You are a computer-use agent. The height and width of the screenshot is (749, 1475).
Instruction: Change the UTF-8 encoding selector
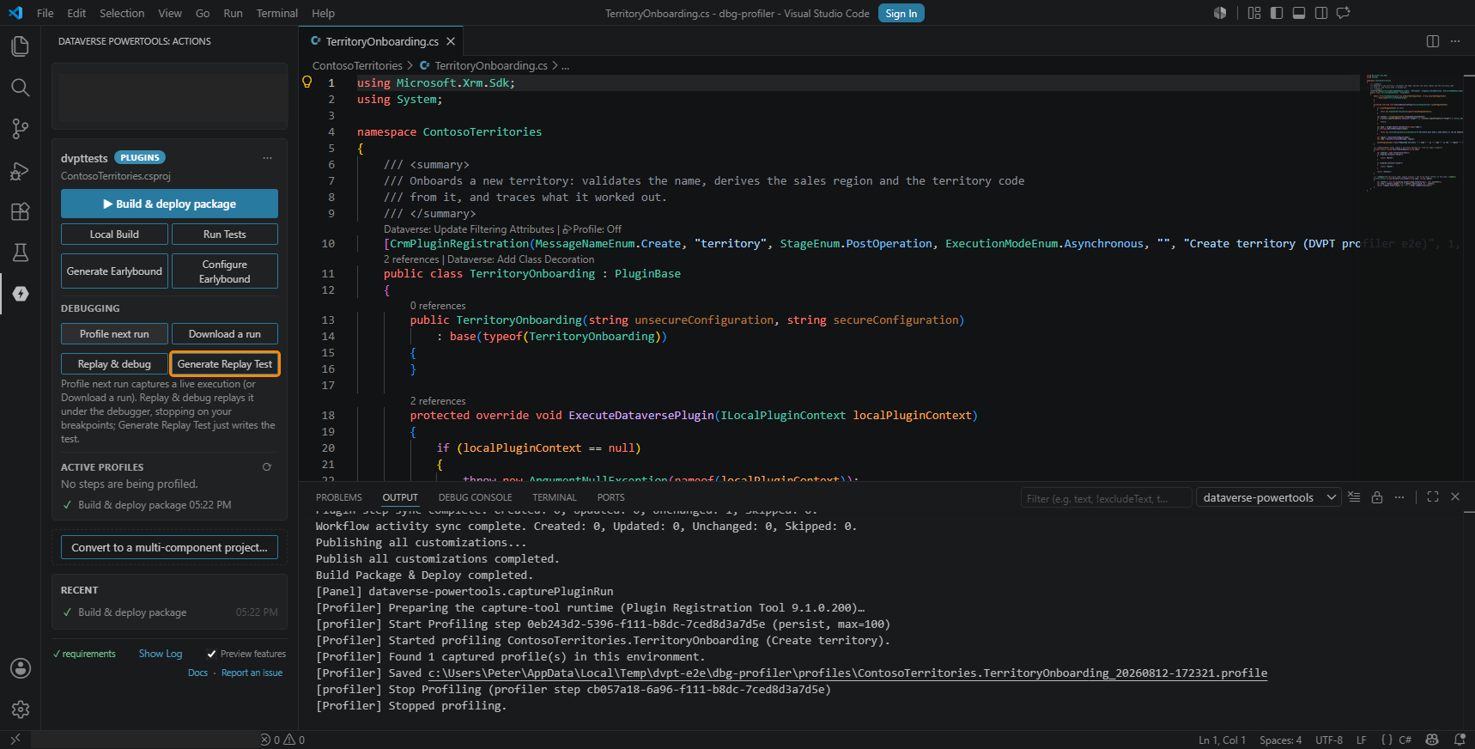1329,740
